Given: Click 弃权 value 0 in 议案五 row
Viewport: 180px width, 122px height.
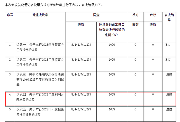Looking at the screenshot, I should point(153,109).
